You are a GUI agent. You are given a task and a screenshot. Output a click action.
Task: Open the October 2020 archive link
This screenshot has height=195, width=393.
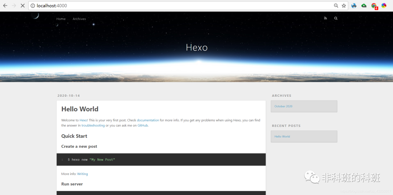(x=283, y=106)
